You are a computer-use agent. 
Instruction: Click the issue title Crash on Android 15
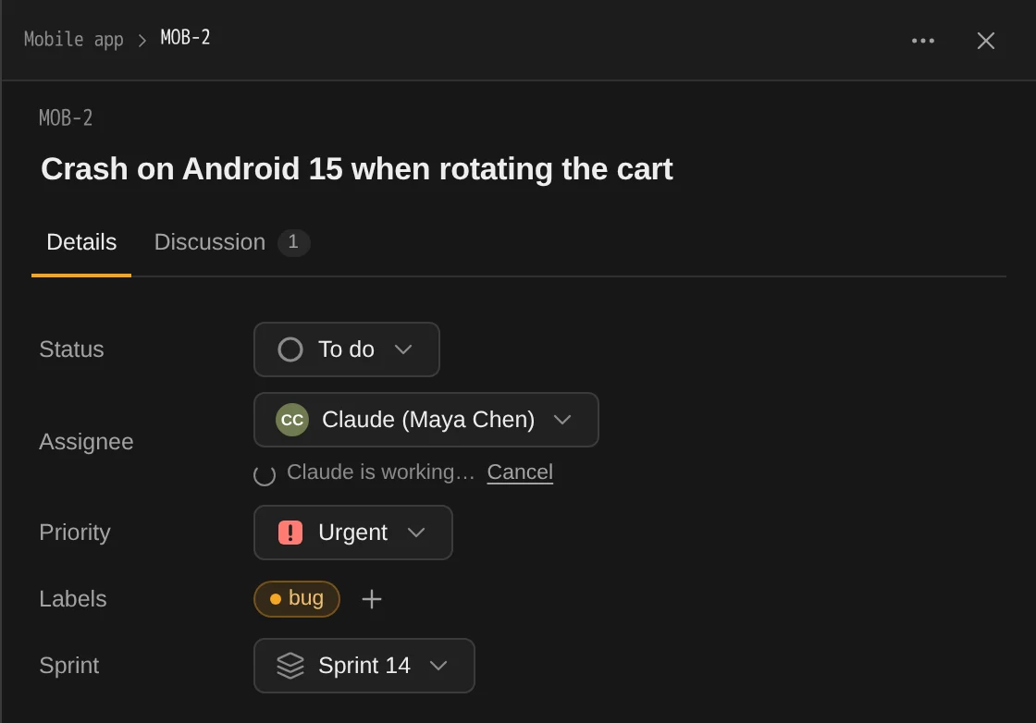coord(357,169)
